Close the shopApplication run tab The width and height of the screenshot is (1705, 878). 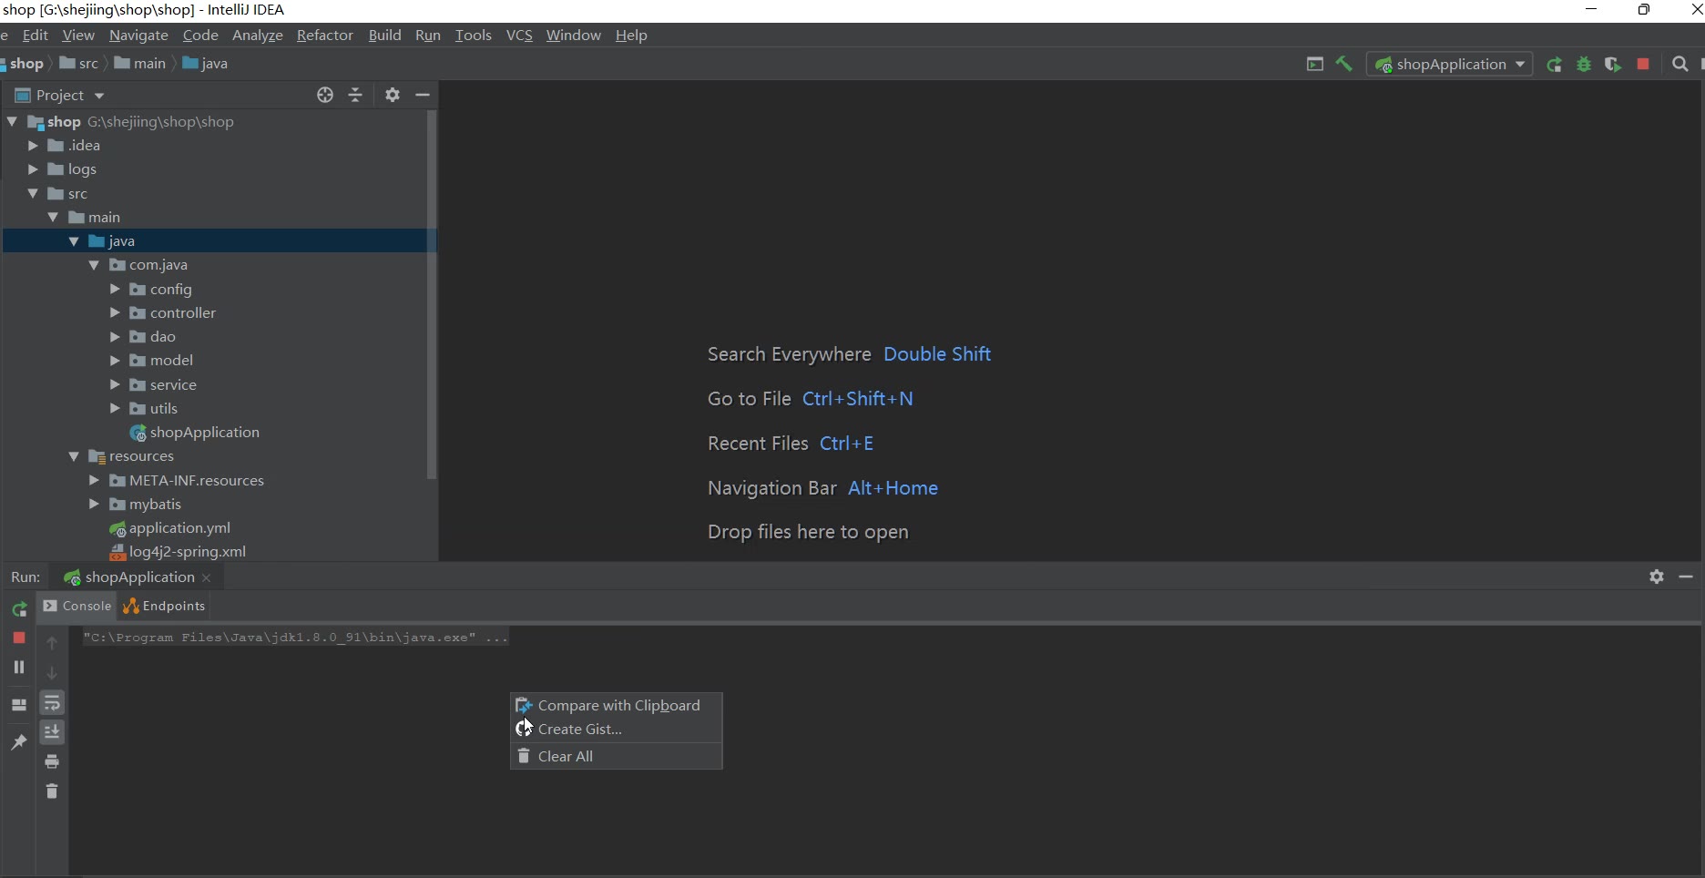click(x=207, y=578)
